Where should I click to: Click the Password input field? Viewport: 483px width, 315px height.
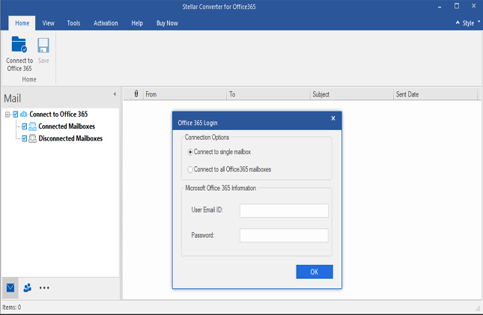(284, 235)
